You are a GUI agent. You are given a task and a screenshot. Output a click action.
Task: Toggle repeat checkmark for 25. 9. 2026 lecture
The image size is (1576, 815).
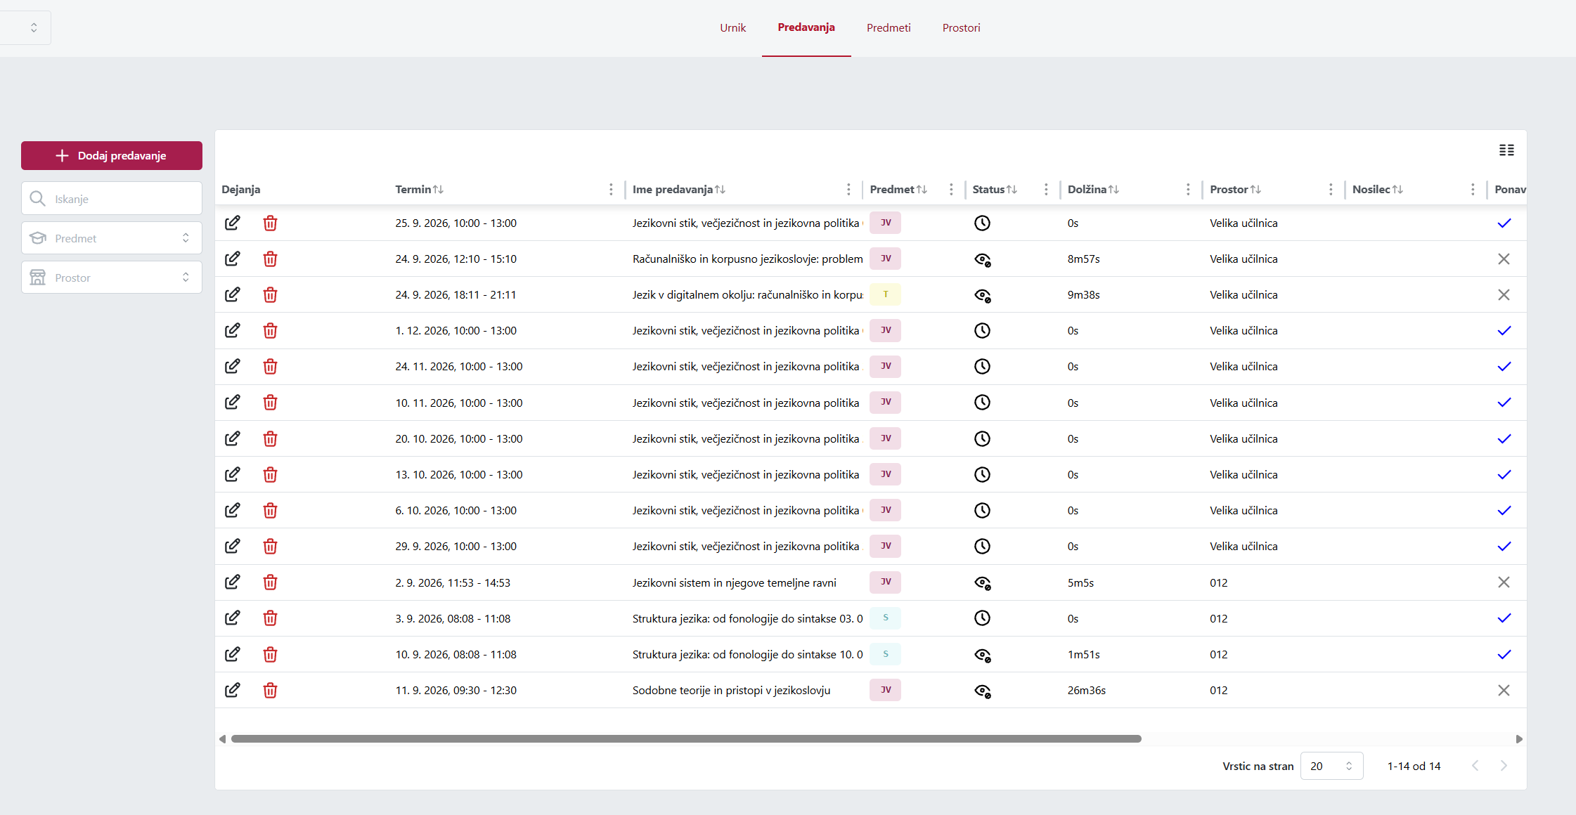1504,223
